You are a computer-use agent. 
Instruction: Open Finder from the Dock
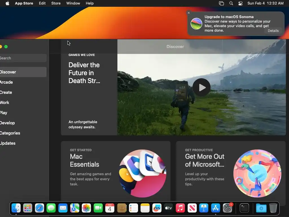(x=16, y=208)
